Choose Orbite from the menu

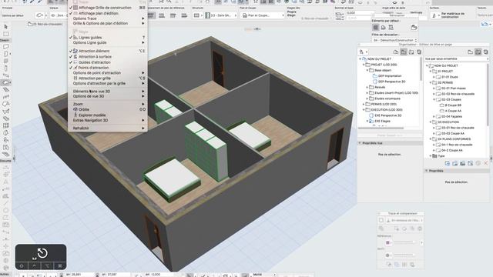pos(108,109)
